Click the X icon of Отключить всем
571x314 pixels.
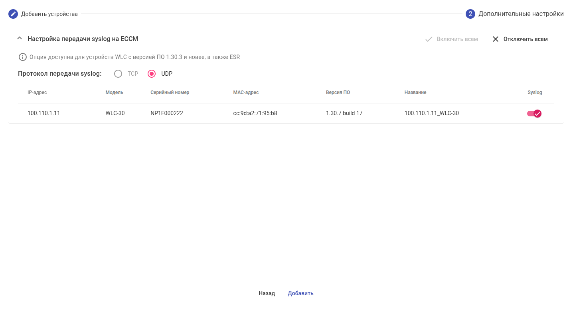coord(496,39)
